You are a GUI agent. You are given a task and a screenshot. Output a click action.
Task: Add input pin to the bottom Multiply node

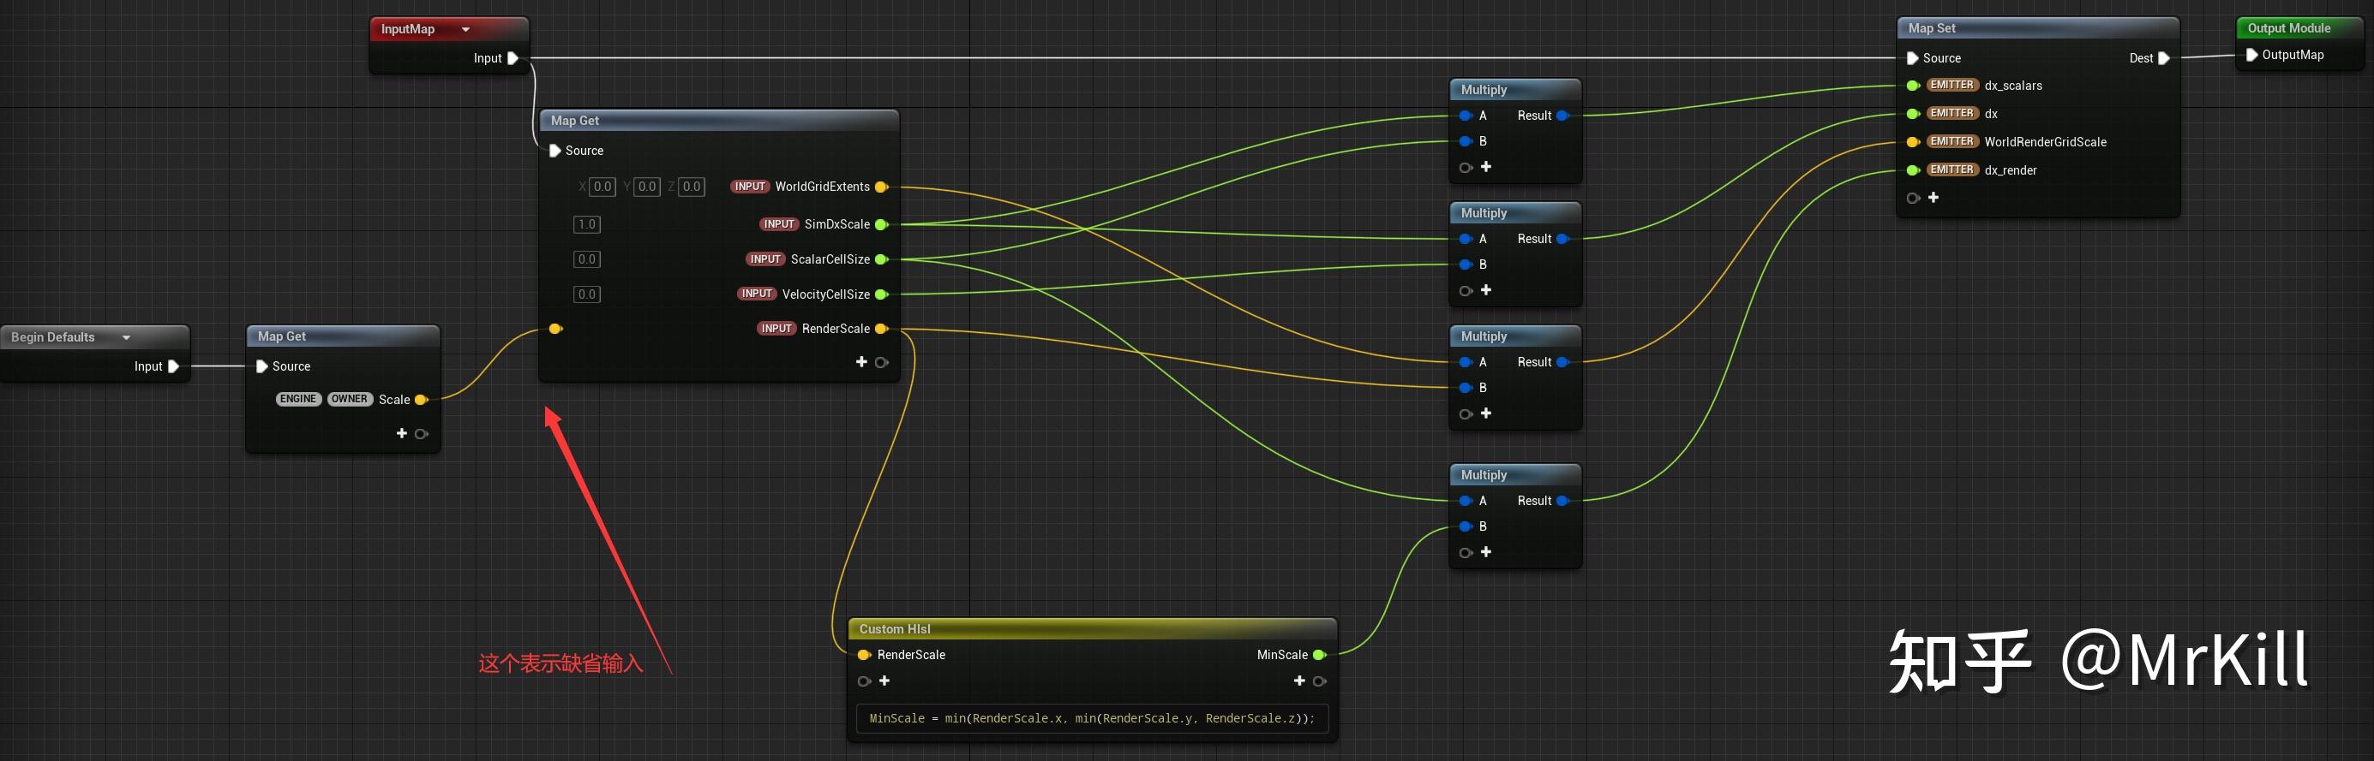pyautogui.click(x=1485, y=553)
